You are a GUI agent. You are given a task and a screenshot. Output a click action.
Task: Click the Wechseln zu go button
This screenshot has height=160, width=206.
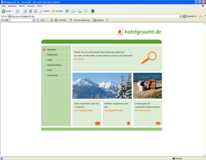tap(190, 16)
